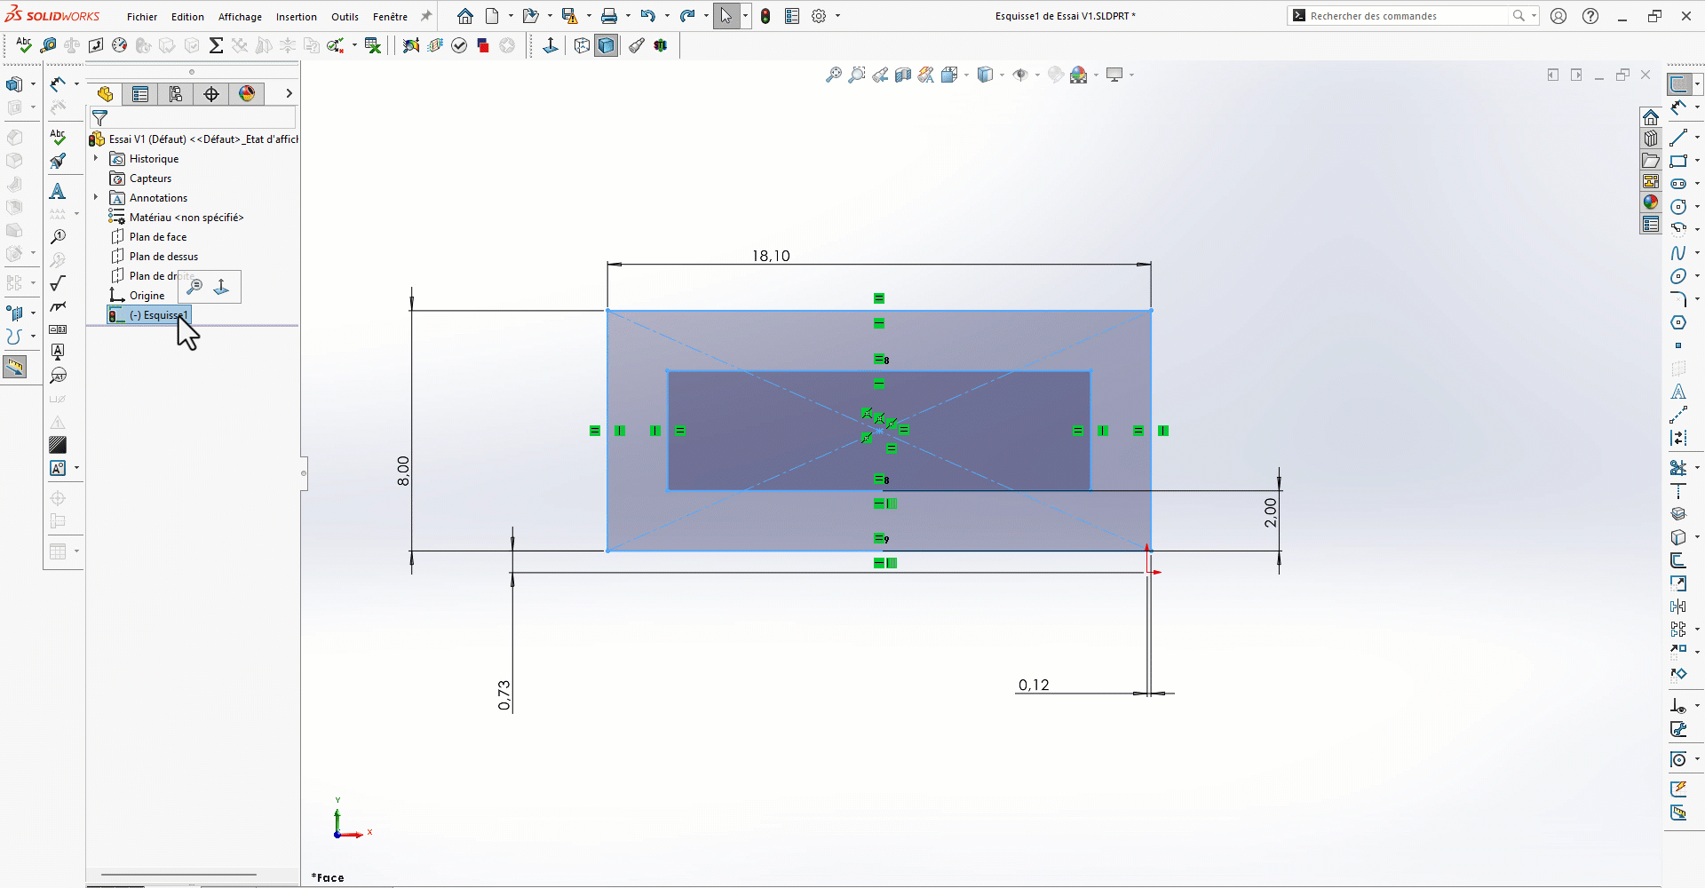Open the Design Library books tab
Screen dimensions: 1705x888
[x=1651, y=139]
